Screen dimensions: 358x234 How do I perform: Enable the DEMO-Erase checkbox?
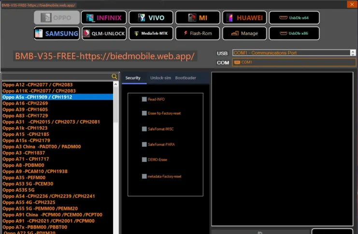coord(144,159)
